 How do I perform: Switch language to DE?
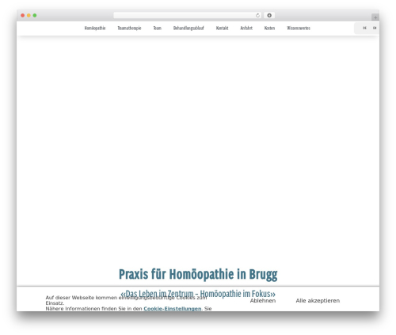364,28
